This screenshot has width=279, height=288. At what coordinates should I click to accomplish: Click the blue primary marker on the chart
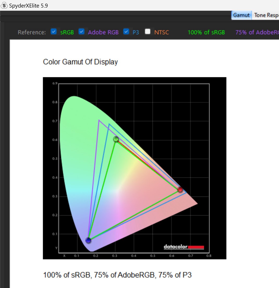coord(88,240)
